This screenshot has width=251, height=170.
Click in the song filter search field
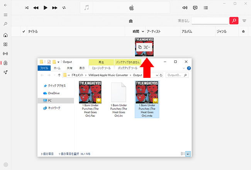point(210,20)
